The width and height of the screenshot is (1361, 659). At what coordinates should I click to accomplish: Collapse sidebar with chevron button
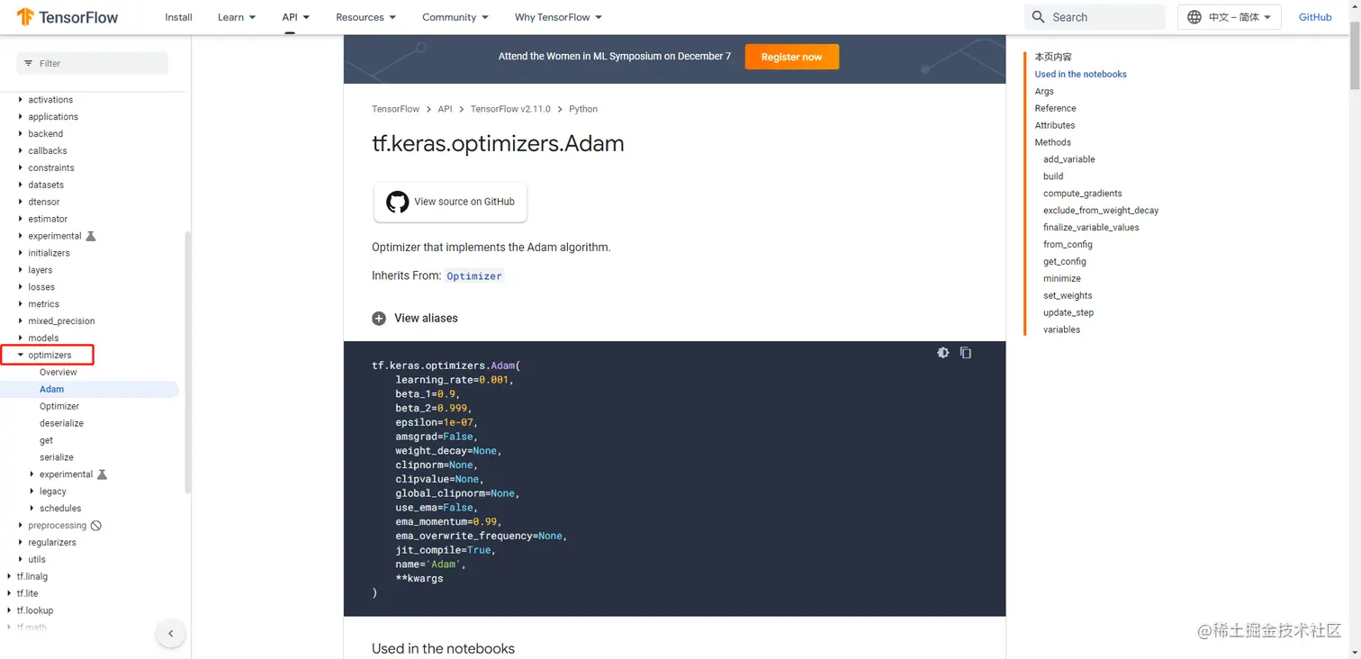click(171, 634)
